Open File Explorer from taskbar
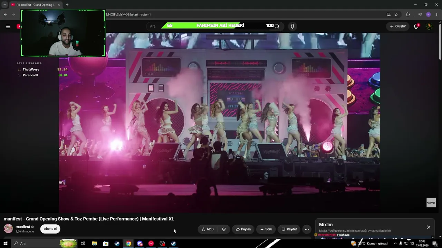This screenshot has height=248, width=442. (x=94, y=244)
